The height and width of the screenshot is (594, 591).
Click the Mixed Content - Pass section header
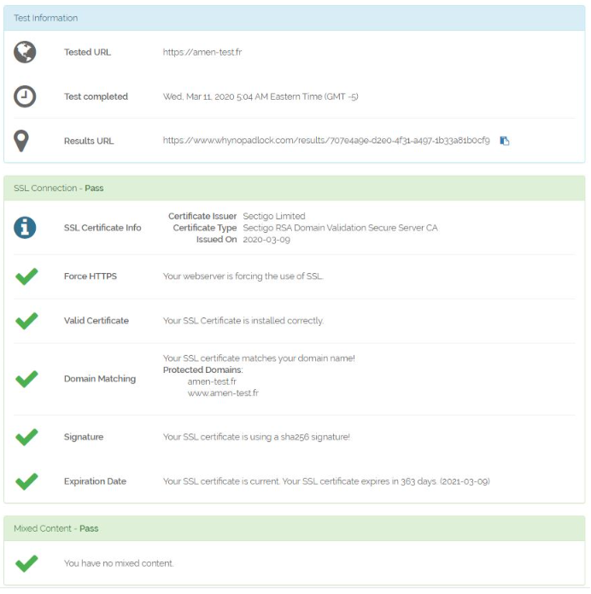point(294,528)
